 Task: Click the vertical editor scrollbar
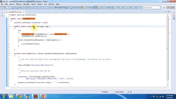pyautogui.click(x=168, y=48)
